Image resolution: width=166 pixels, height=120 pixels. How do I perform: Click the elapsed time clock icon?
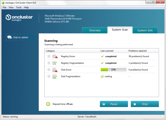[x=48, y=104]
